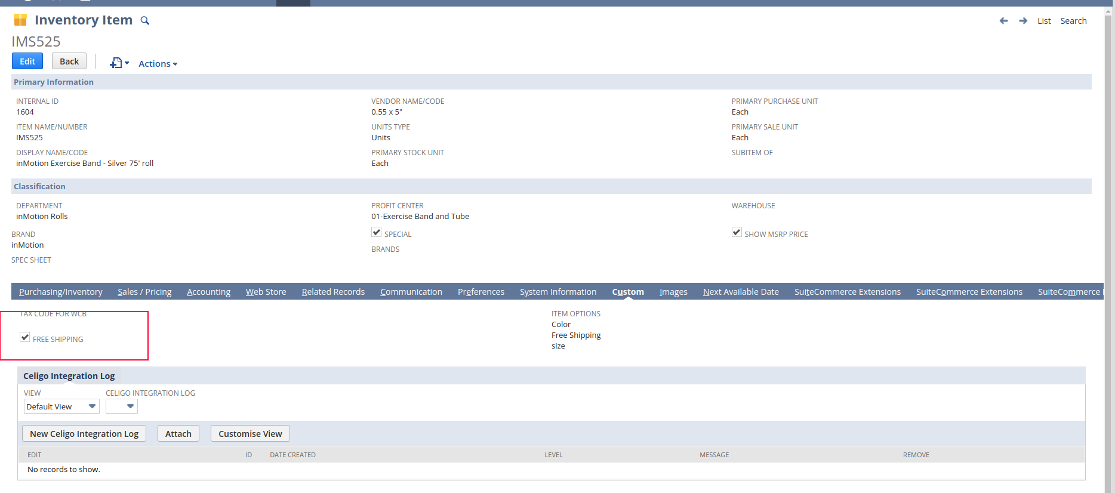
Task: Click the orange Inventory Item record icon
Action: click(20, 20)
